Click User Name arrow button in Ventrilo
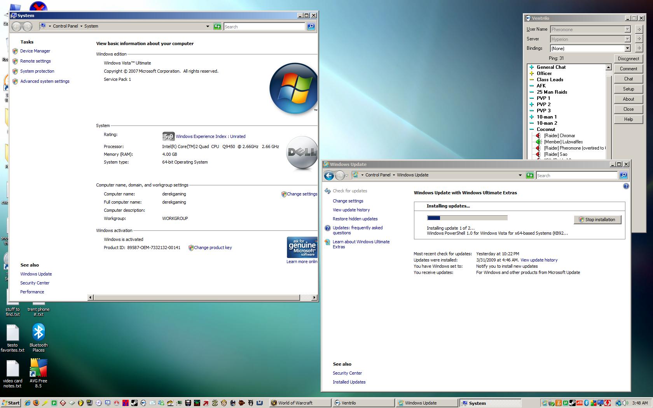 click(639, 29)
